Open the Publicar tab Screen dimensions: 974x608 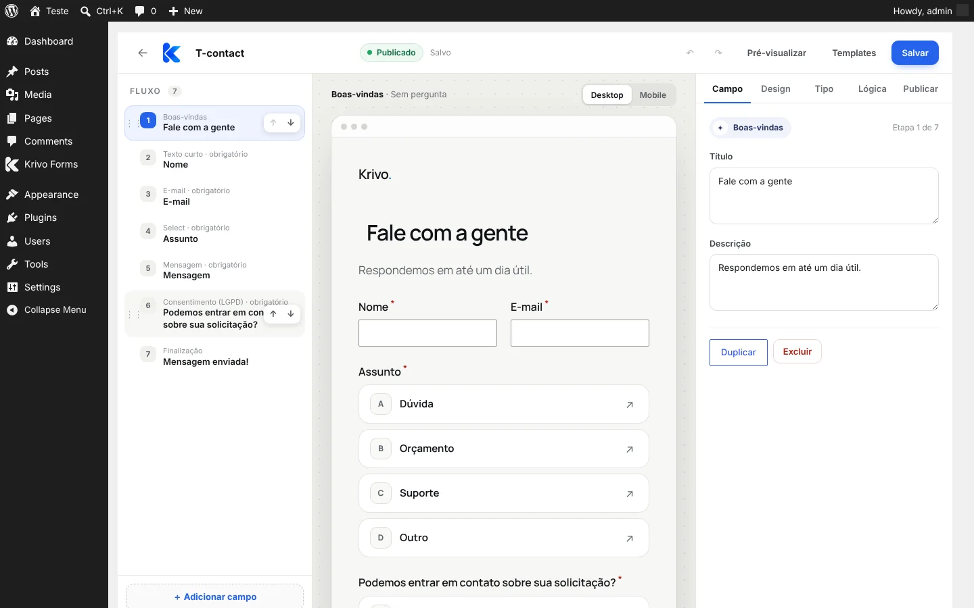921,89
